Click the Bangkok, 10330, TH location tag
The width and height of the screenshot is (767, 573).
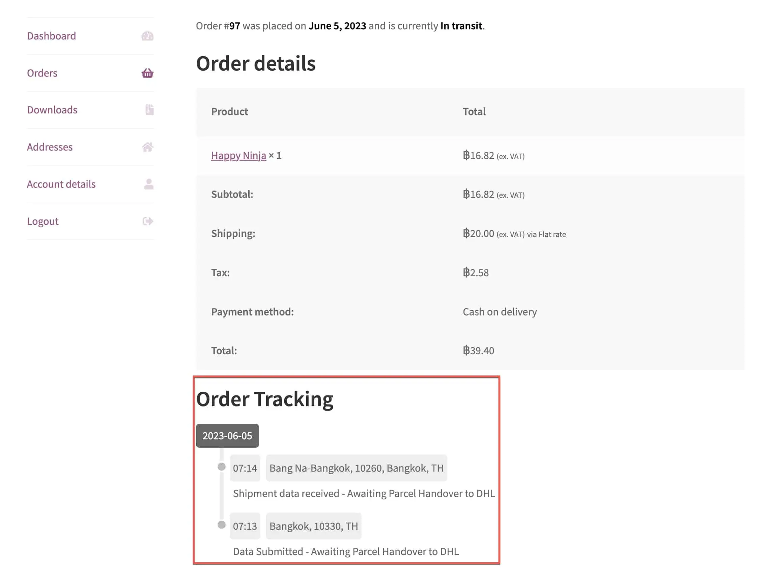[x=313, y=526]
